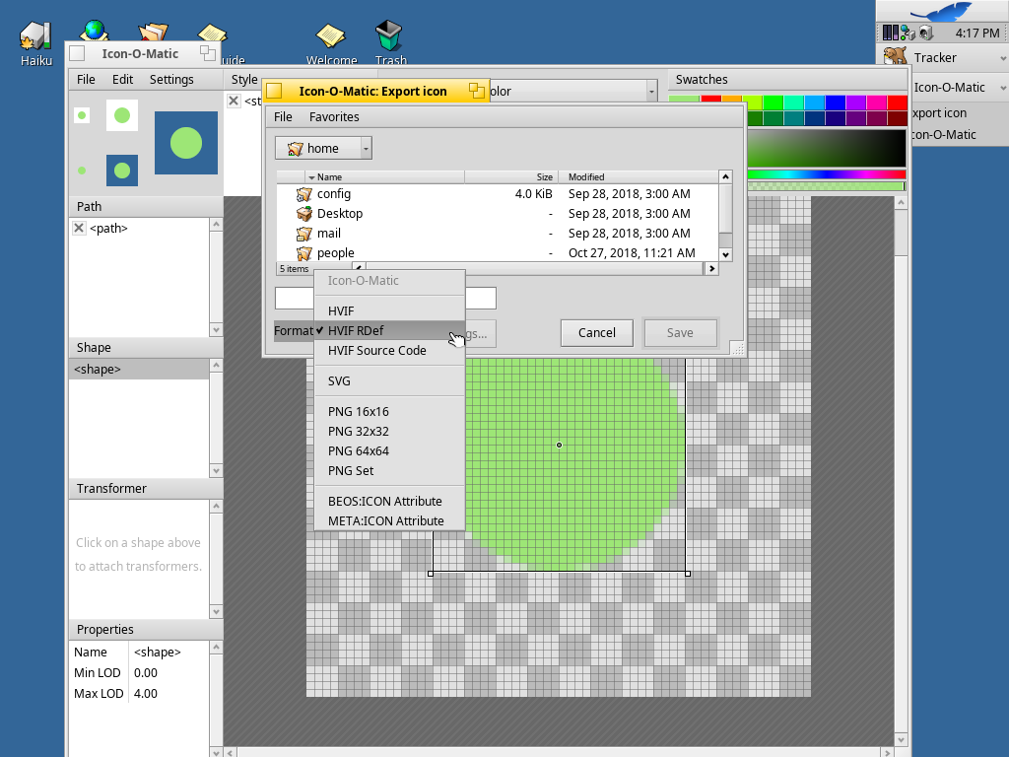Toggle the style checkbox in Style list
The image size is (1009, 757).
234,102
